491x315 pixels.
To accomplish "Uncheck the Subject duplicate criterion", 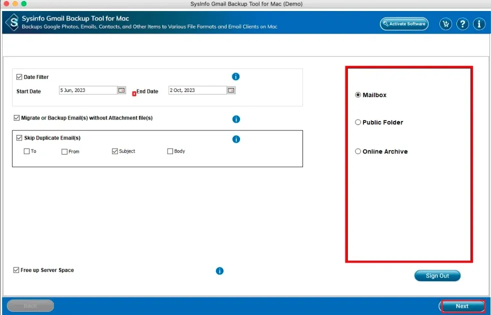I will [114, 151].
